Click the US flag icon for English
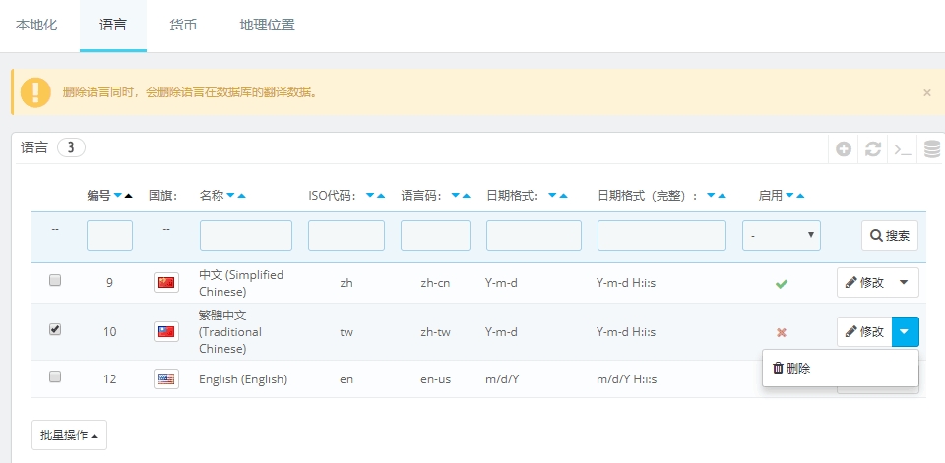The height and width of the screenshot is (463, 945). coord(166,379)
